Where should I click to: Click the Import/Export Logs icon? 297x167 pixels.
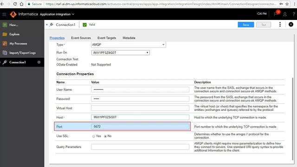(5, 53)
